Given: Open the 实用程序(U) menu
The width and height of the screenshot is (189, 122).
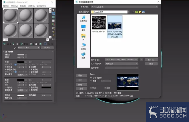Looking at the screenshot, I should [x=41, y=6].
